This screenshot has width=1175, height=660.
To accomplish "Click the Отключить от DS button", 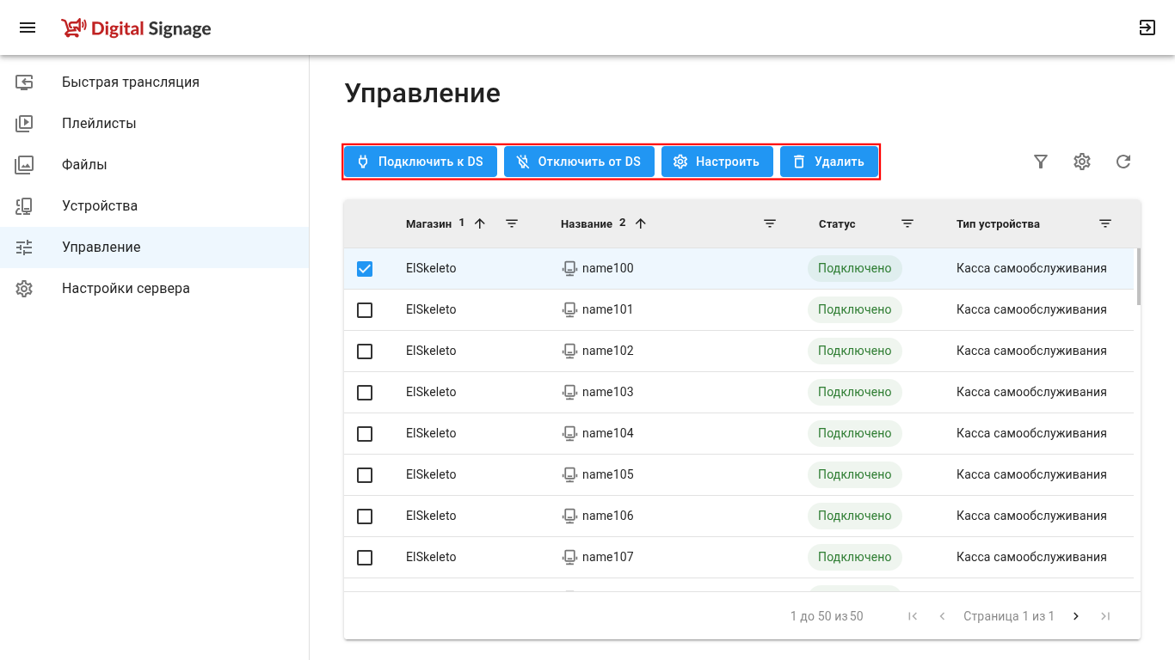I will (x=579, y=162).
